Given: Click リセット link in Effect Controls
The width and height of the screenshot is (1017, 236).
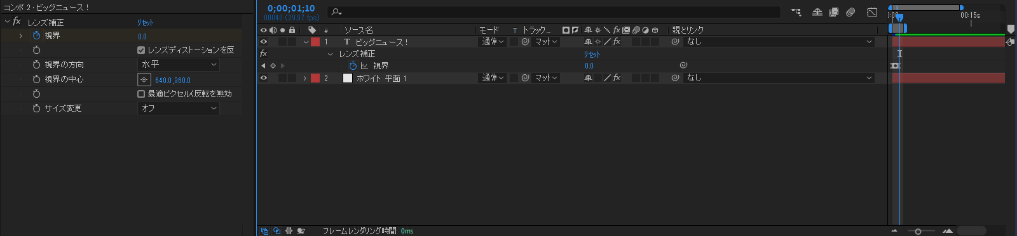Looking at the screenshot, I should 145,22.
